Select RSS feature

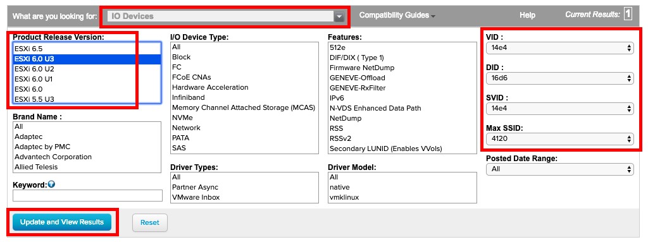402,128
